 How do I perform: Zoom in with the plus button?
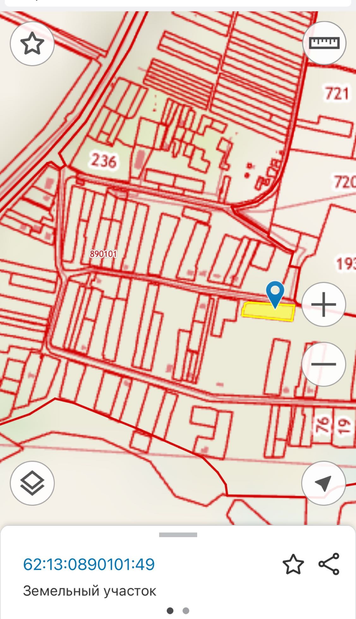click(x=323, y=304)
